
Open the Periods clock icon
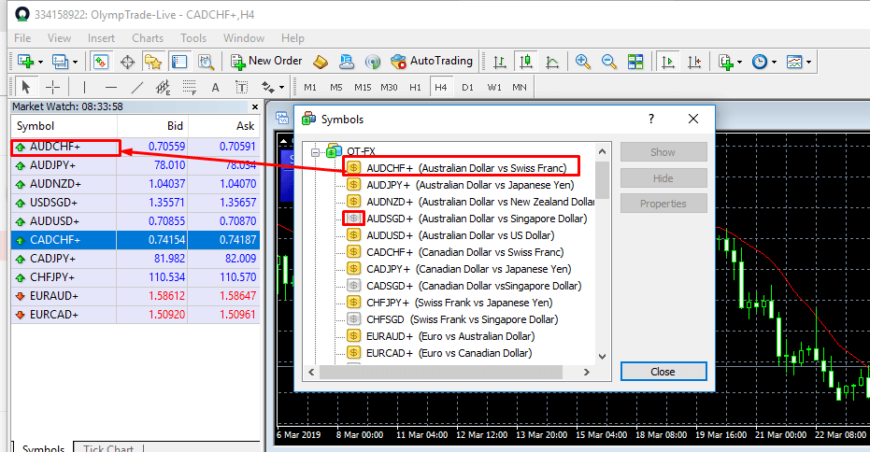[x=760, y=62]
